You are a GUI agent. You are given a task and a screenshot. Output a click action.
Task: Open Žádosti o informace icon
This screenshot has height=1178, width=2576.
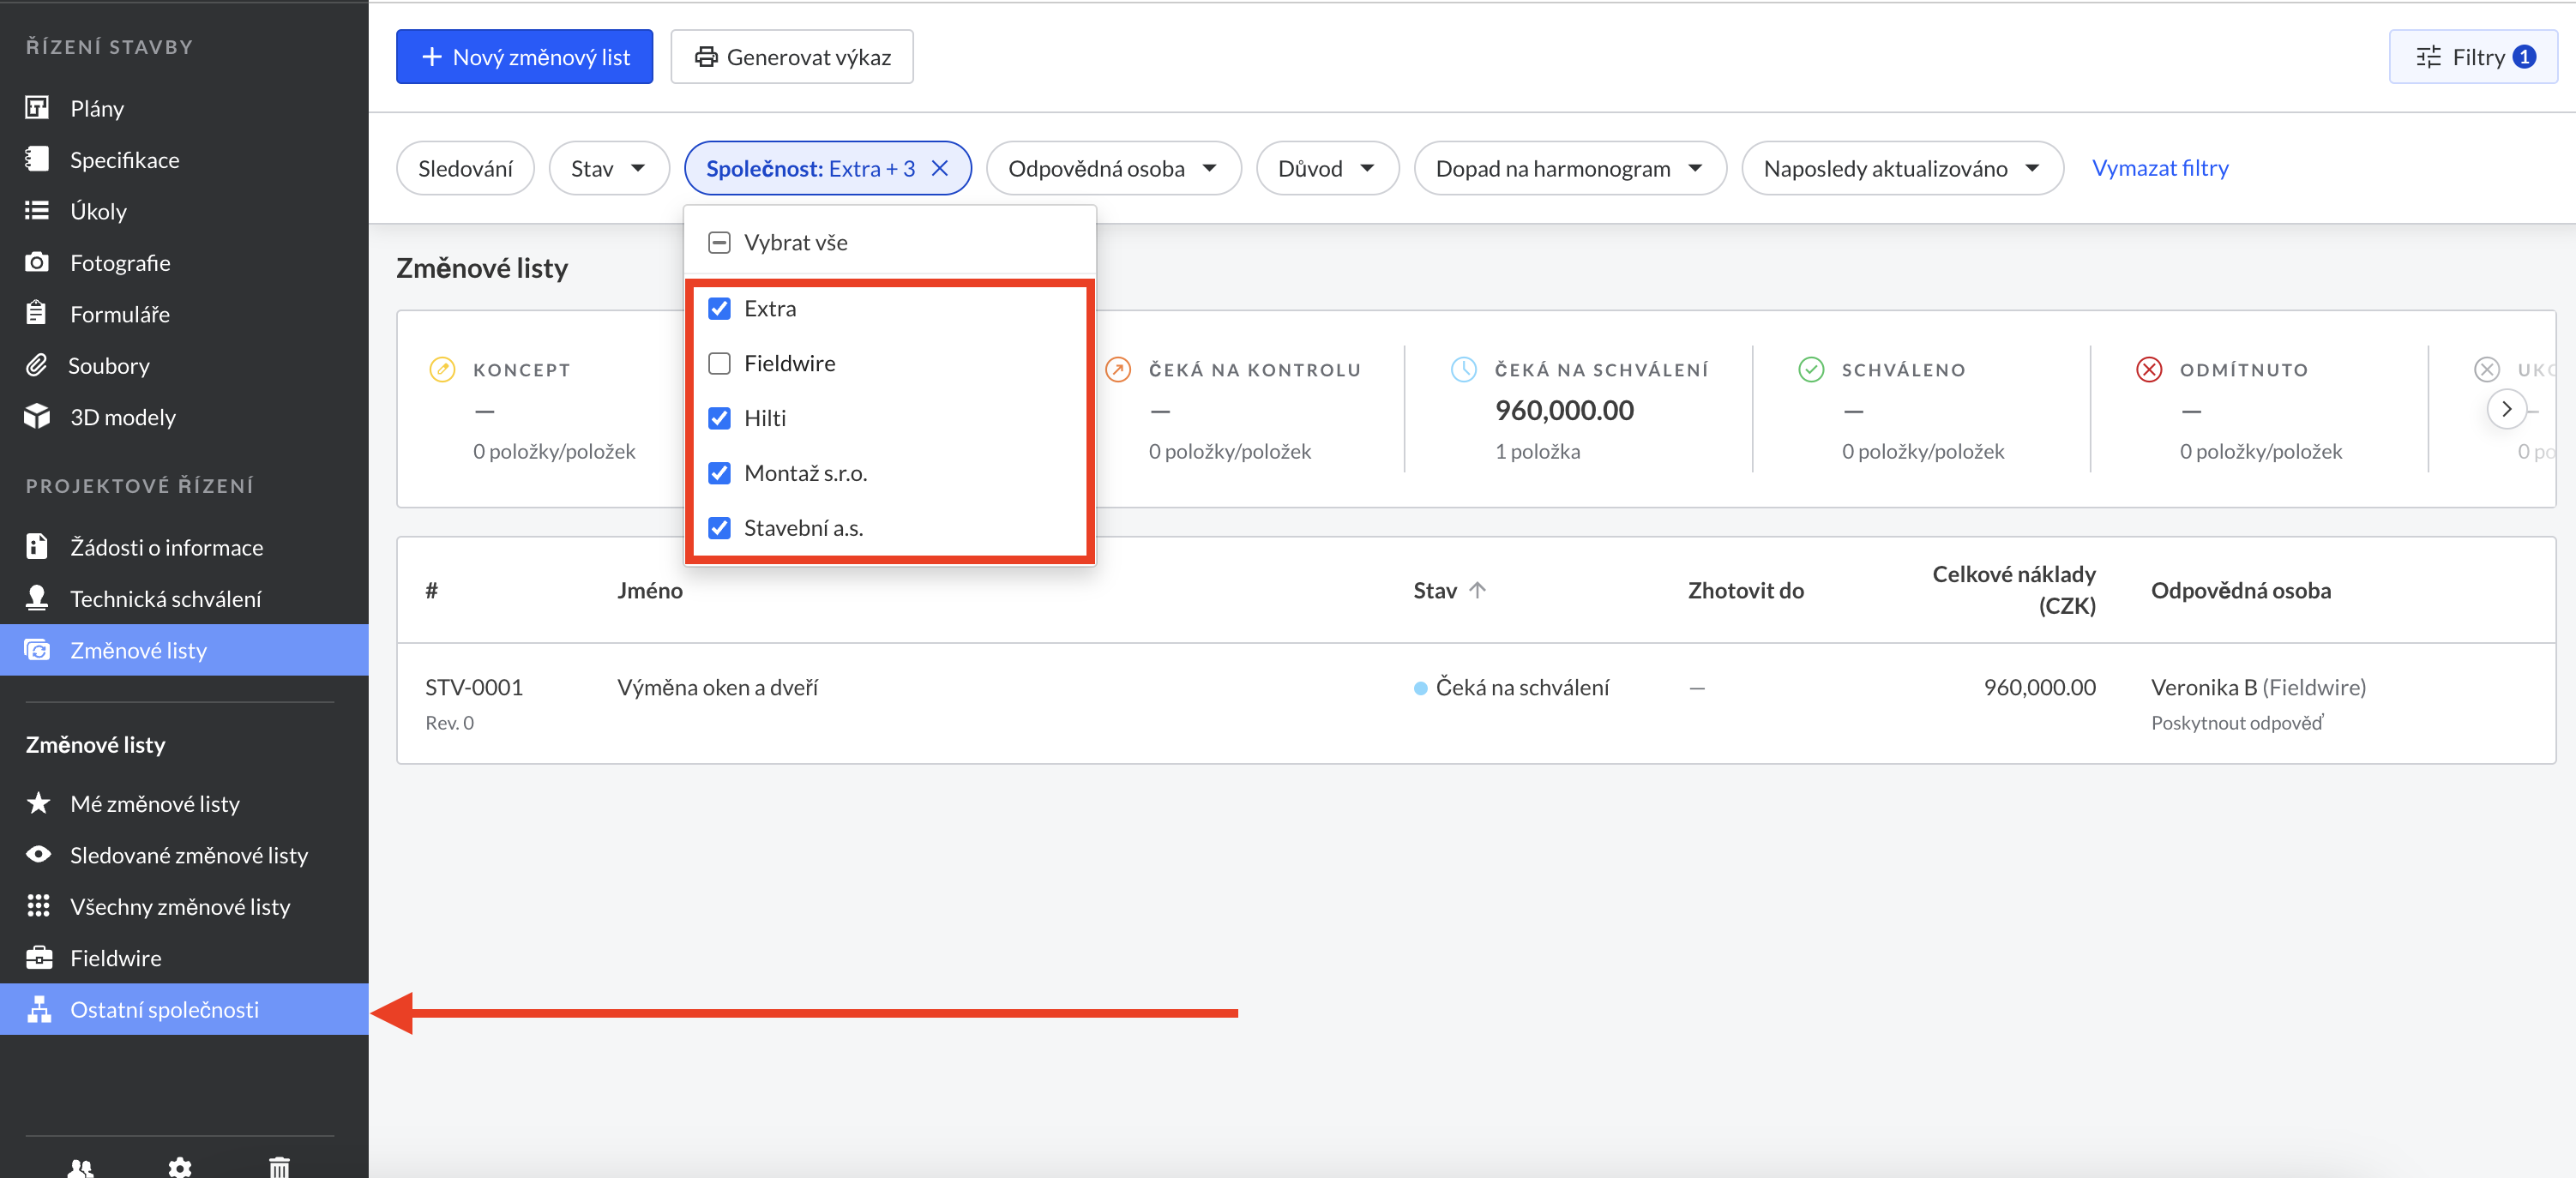tap(37, 546)
